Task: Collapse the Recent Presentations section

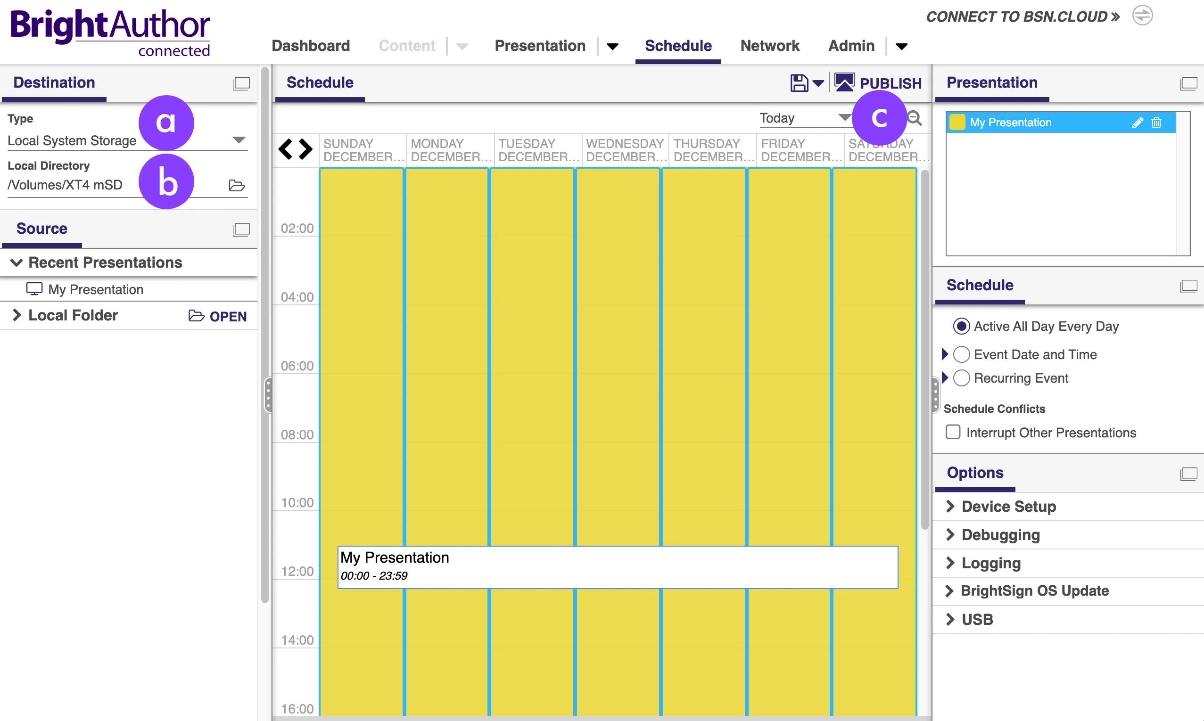Action: (16, 263)
